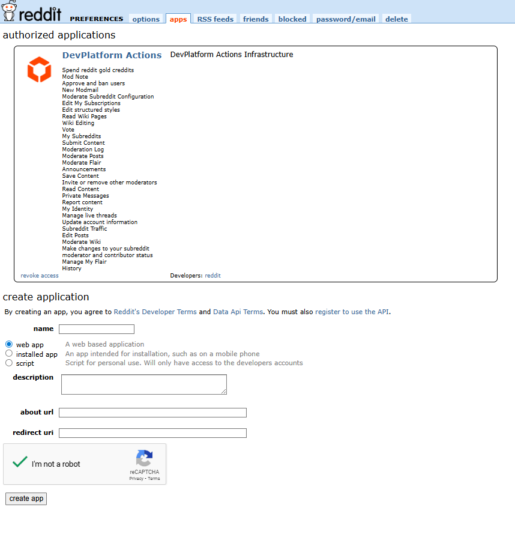
Task: Click the Reddit alien logo
Action: pyautogui.click(x=9, y=11)
